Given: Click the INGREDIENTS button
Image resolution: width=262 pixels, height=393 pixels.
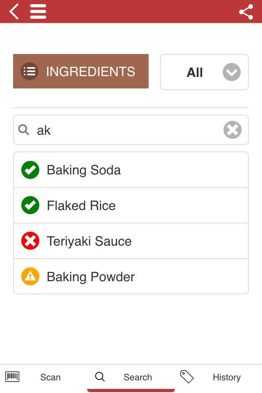Looking at the screenshot, I should click(x=81, y=71).
